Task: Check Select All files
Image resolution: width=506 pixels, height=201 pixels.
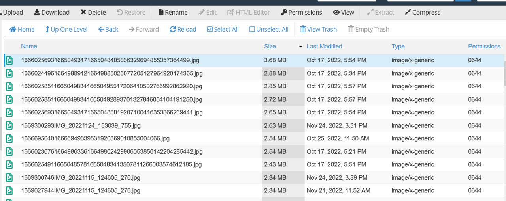Action: pos(223,29)
